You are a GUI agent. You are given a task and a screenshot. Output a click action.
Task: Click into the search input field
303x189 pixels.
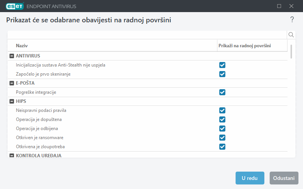point(147,35)
